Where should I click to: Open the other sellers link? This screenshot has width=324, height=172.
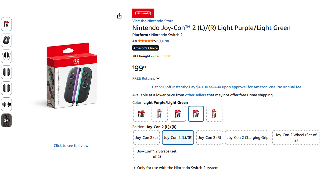point(196,95)
